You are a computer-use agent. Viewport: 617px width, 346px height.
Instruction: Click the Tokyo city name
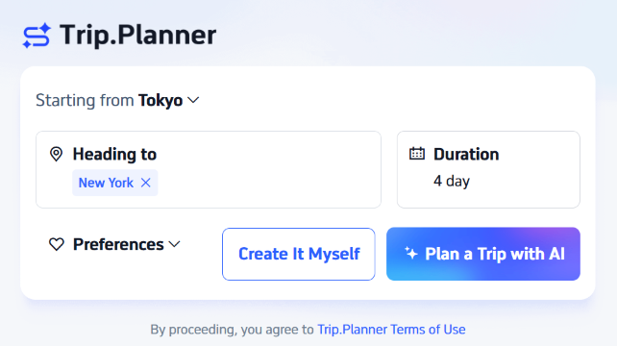point(160,100)
